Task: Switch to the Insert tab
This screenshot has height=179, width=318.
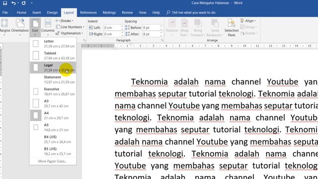Action: point(36,12)
